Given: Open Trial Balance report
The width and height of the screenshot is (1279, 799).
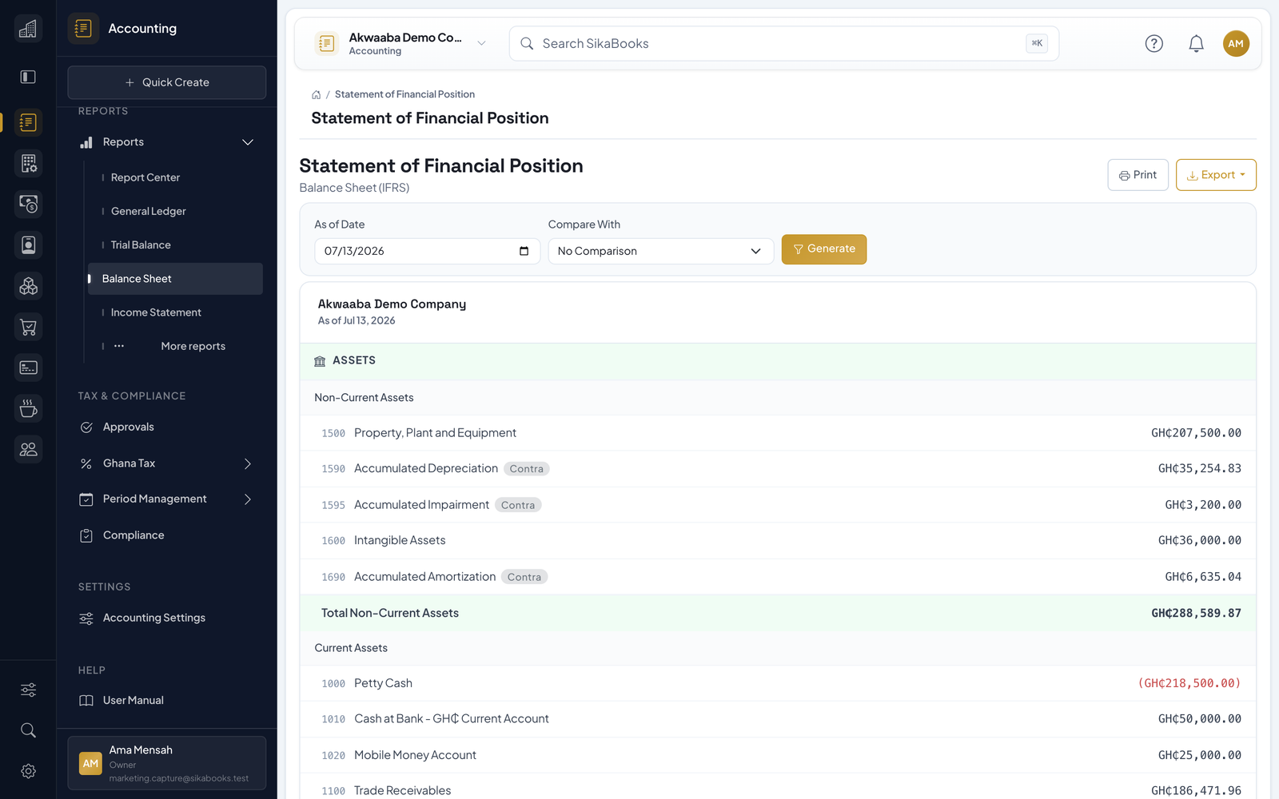Looking at the screenshot, I should tap(141, 244).
